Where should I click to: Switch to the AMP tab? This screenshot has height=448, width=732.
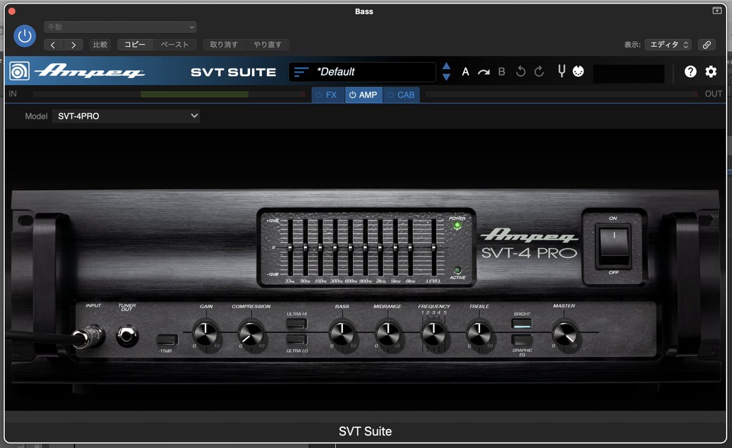click(364, 94)
